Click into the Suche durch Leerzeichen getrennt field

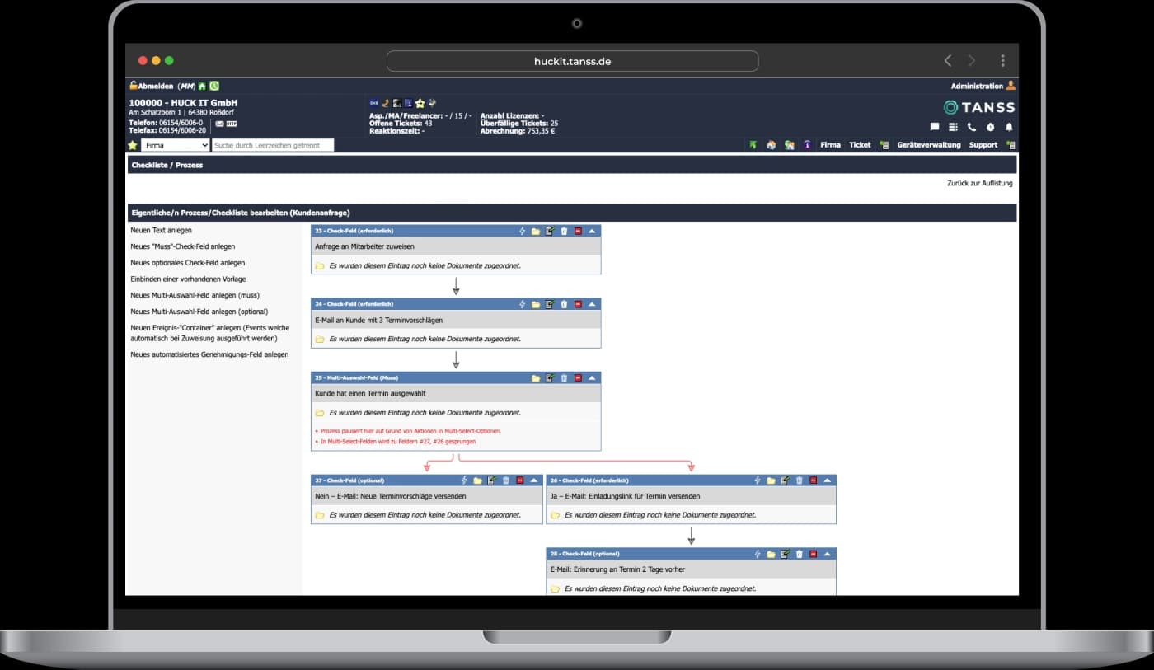click(272, 144)
